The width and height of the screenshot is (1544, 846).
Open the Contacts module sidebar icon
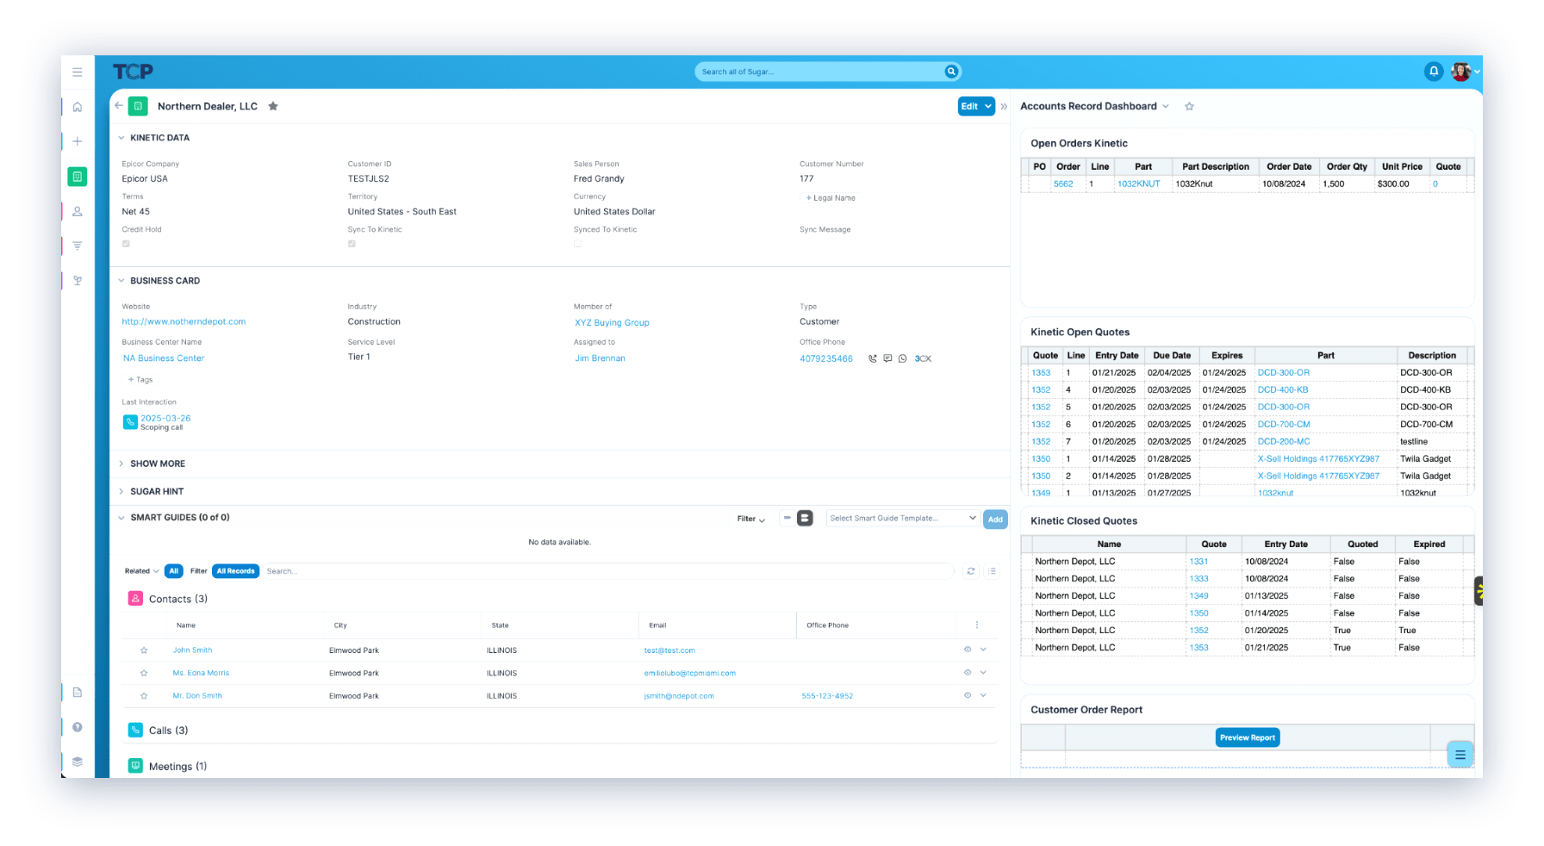[78, 211]
